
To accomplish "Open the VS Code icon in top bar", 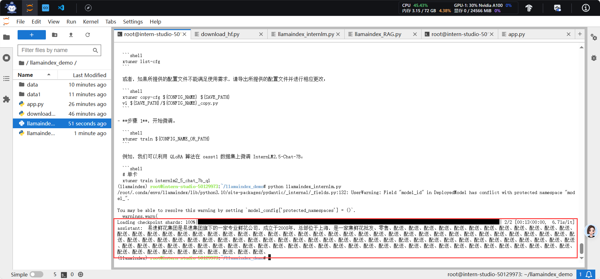I will 61,8.
